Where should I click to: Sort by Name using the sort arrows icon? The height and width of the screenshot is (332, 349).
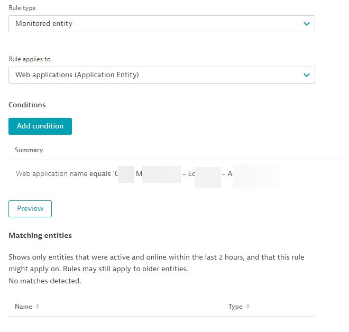coord(38,307)
